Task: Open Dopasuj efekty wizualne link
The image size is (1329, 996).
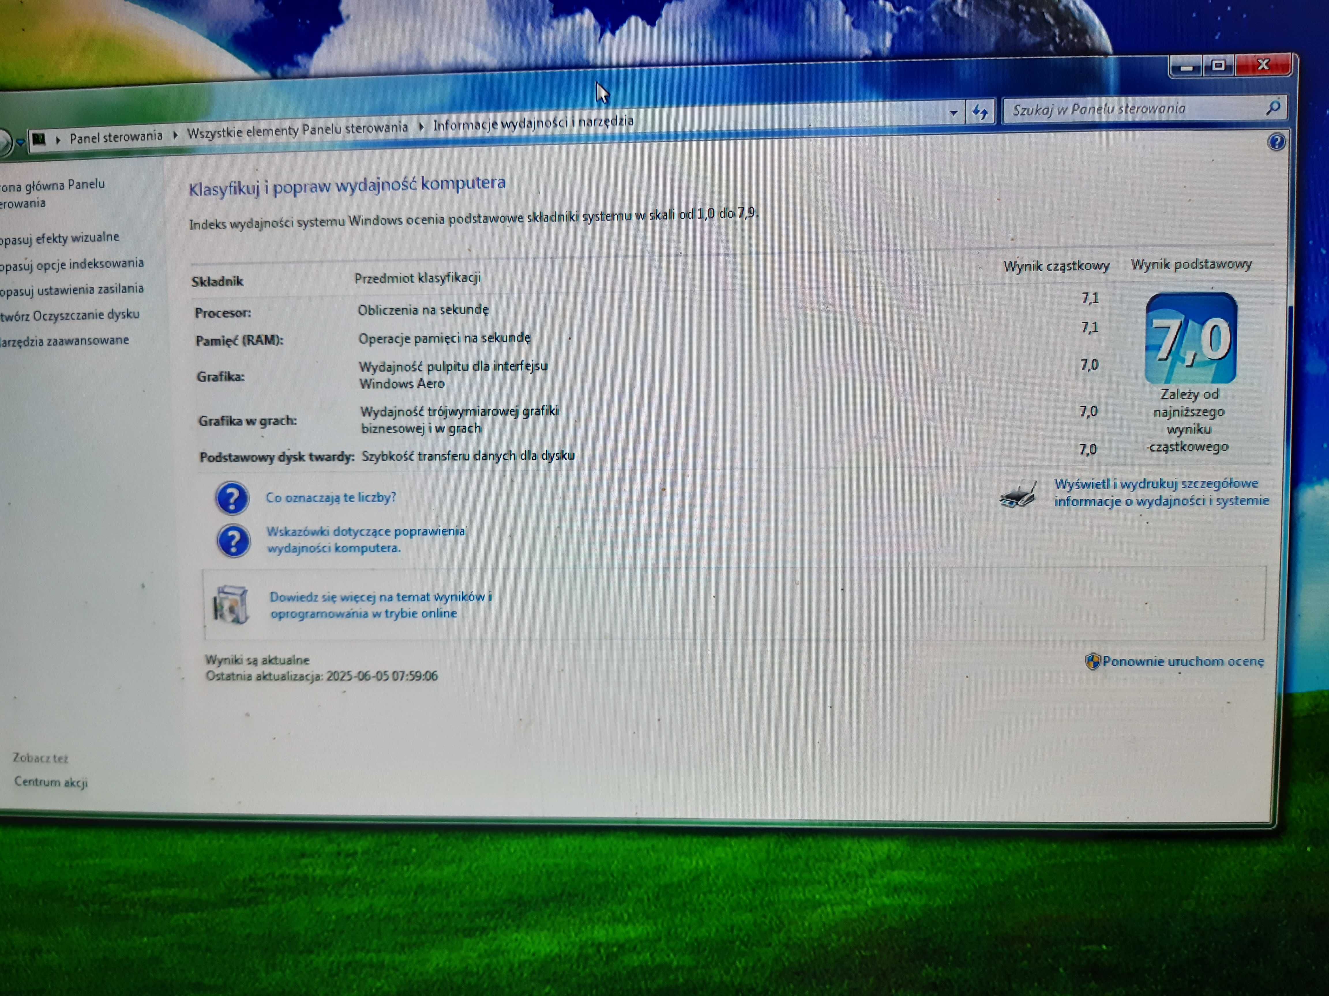Action: click(x=59, y=238)
